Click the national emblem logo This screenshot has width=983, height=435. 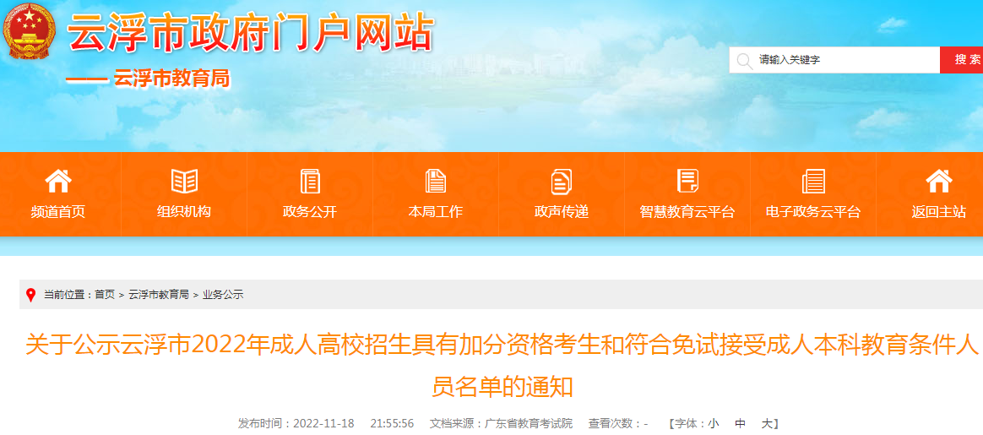click(x=29, y=30)
